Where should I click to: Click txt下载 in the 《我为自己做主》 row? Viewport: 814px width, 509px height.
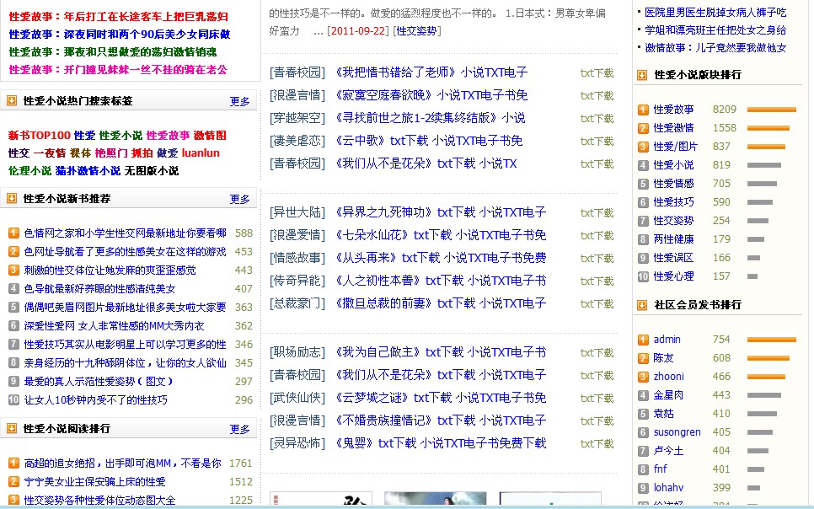pyautogui.click(x=597, y=353)
